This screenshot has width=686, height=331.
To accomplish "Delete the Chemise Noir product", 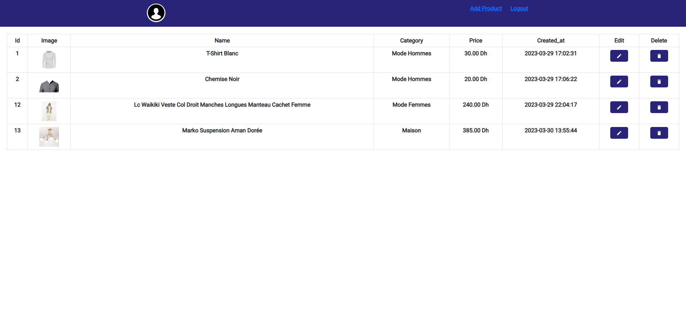I will [x=659, y=81].
